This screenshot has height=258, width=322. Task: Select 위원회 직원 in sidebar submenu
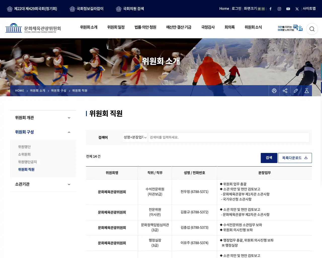26,170
